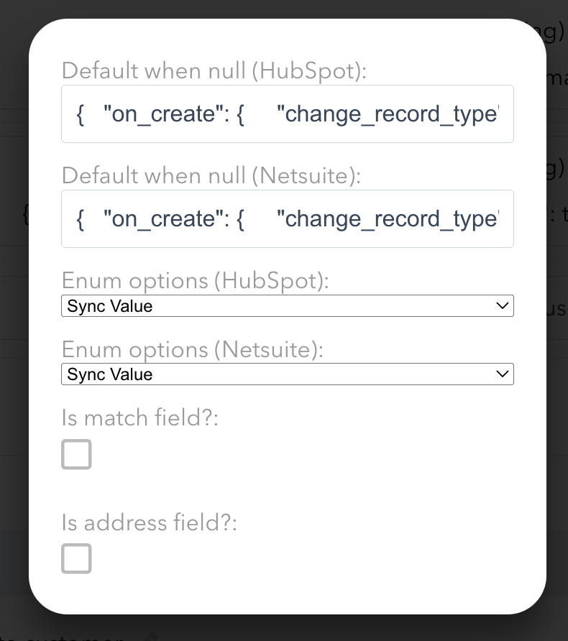Enable the 'Is match field?' checkbox

(76, 454)
